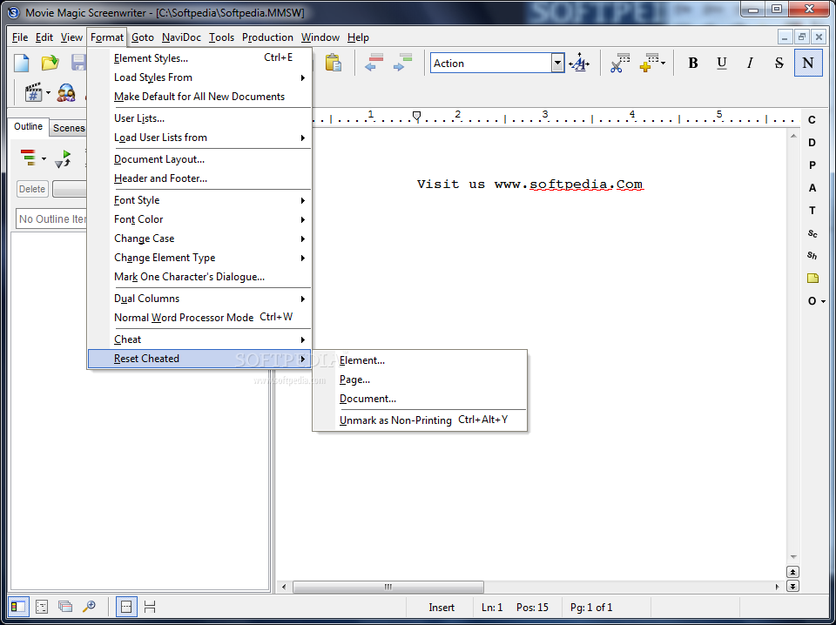Viewport: 836px width, 625px height.
Task: Click the font size adjust icon
Action: click(579, 64)
